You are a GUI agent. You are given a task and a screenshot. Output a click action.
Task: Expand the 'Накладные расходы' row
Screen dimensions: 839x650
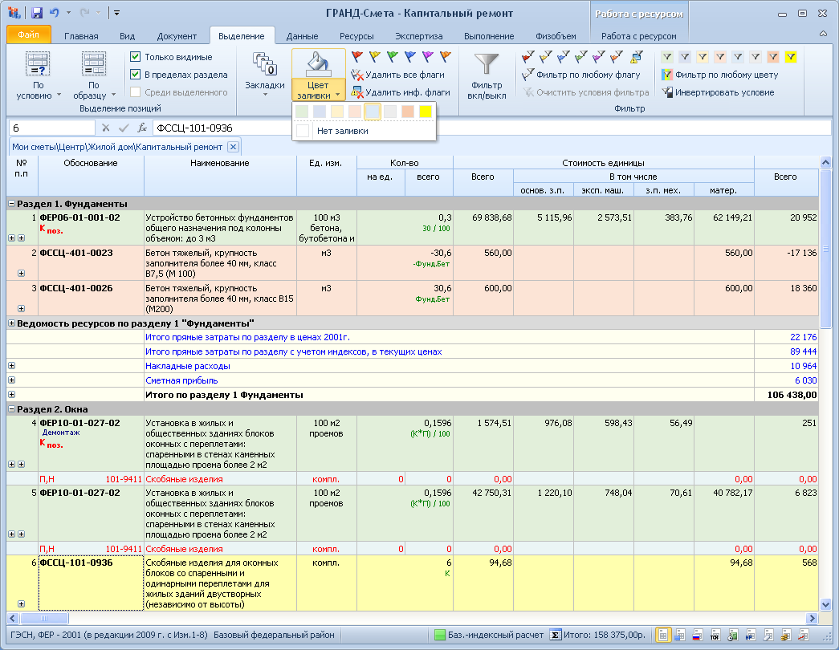(x=11, y=366)
